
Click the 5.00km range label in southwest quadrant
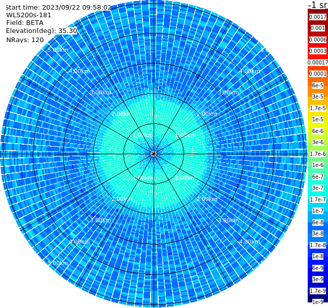coord(58,263)
